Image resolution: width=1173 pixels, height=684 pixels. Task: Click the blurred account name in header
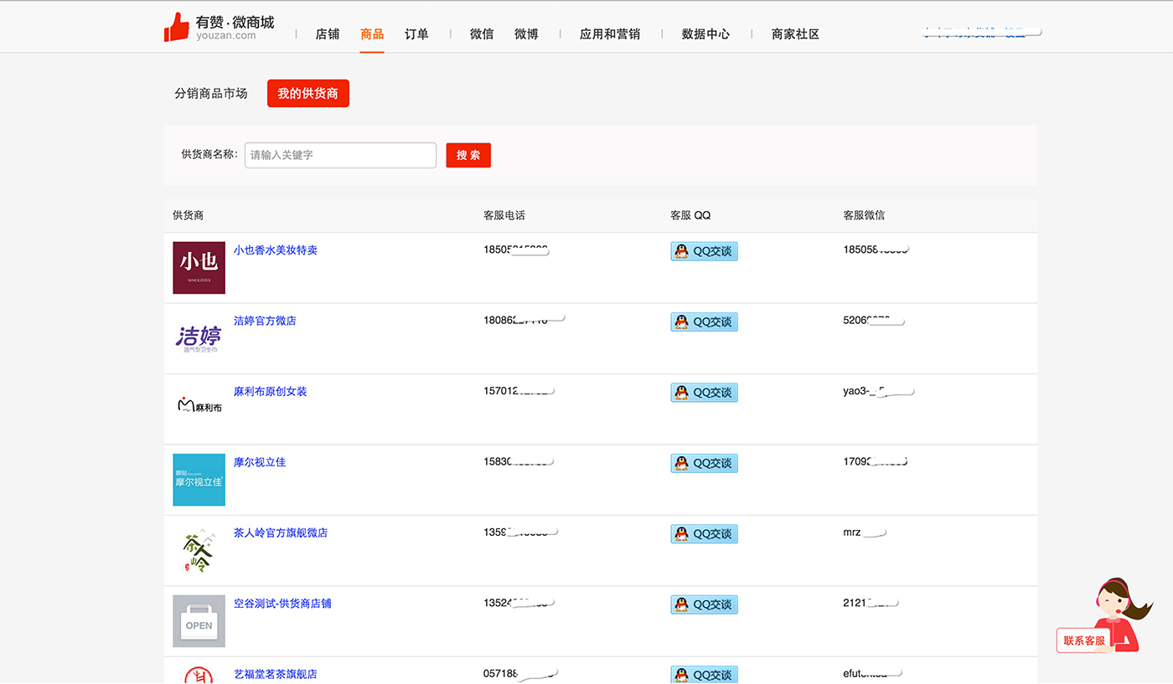click(x=981, y=33)
